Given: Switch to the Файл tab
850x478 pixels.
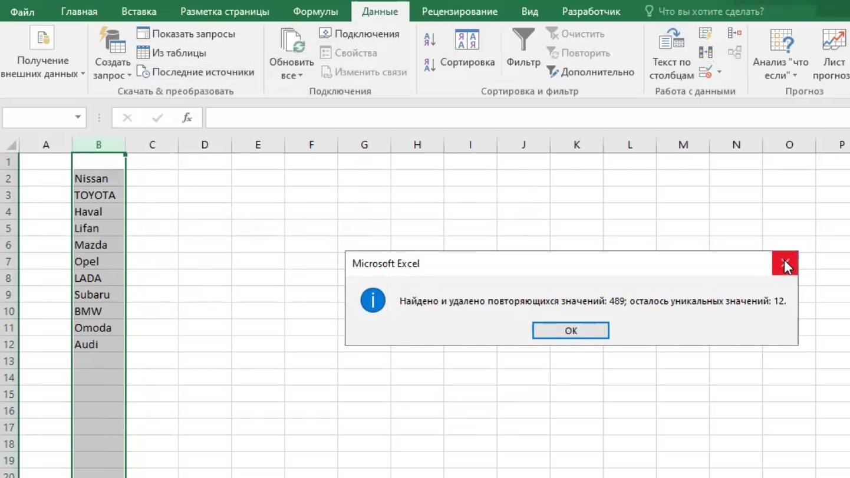Looking at the screenshot, I should tap(22, 11).
